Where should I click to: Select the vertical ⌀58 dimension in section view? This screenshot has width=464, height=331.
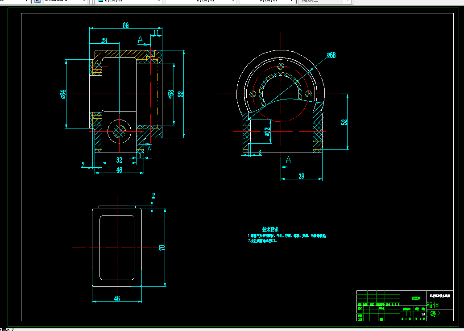pyautogui.click(x=170, y=94)
